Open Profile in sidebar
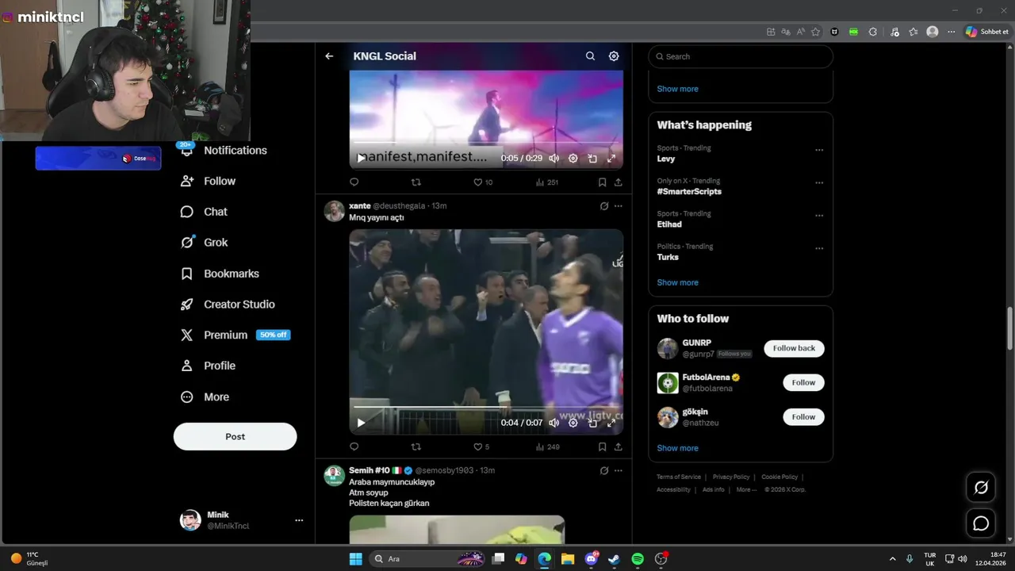 coord(209,366)
